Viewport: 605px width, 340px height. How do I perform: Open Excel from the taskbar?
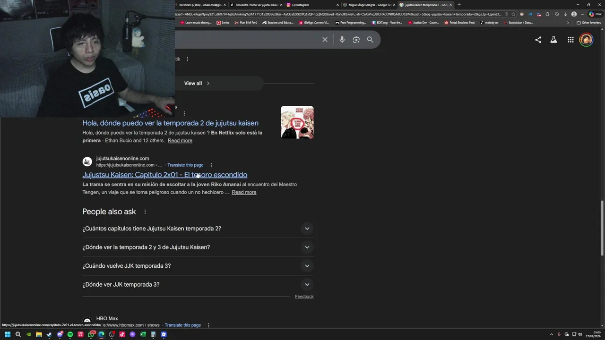143,334
